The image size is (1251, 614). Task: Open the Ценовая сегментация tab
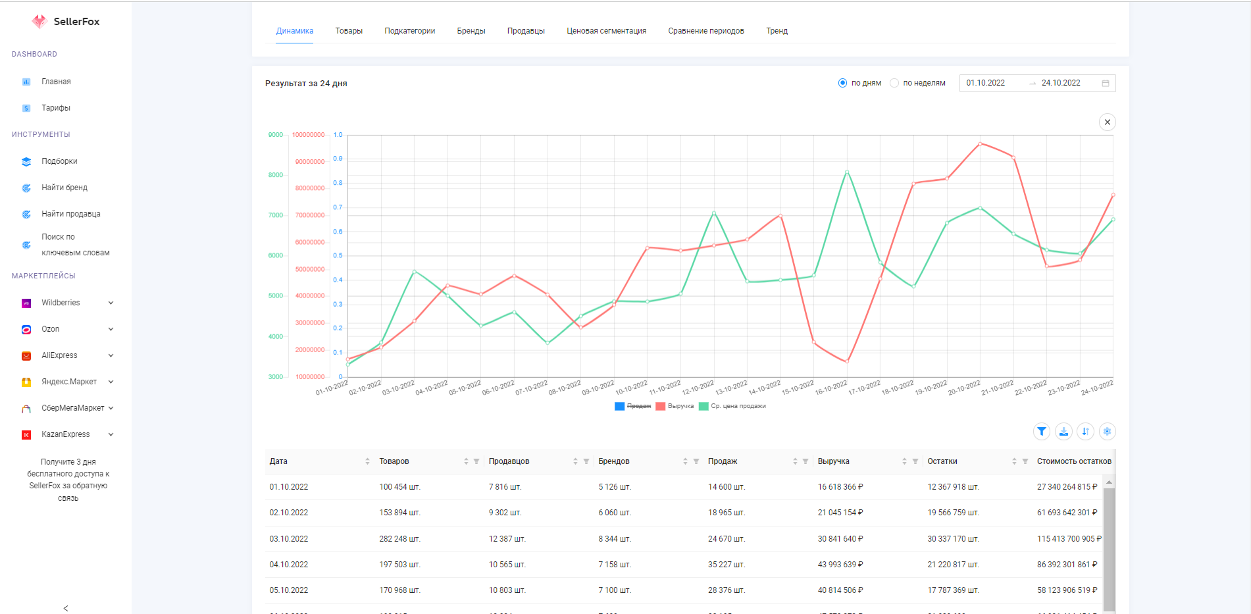[606, 31]
